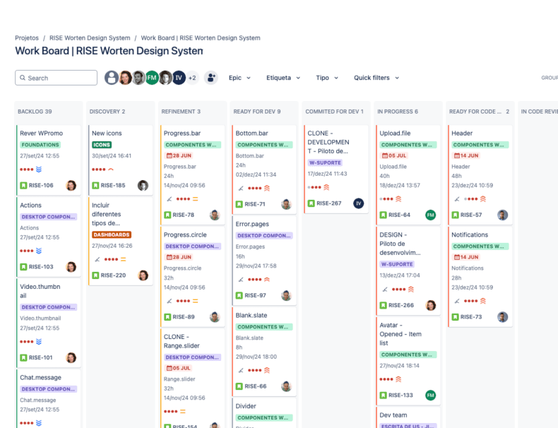The height and width of the screenshot is (428, 558).
Task: Click the Search input field
Action: pos(56,78)
